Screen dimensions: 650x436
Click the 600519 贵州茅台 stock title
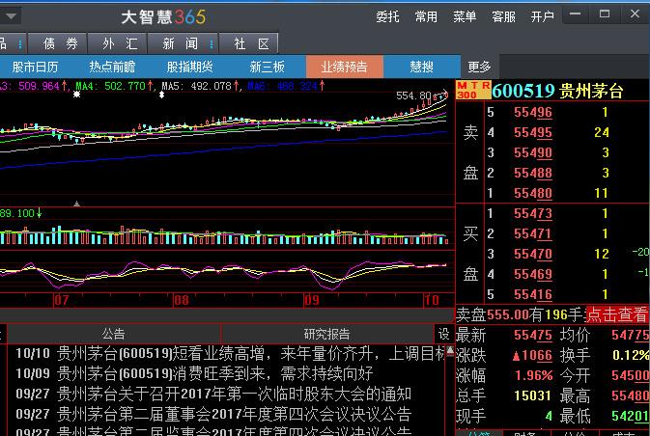tap(558, 91)
